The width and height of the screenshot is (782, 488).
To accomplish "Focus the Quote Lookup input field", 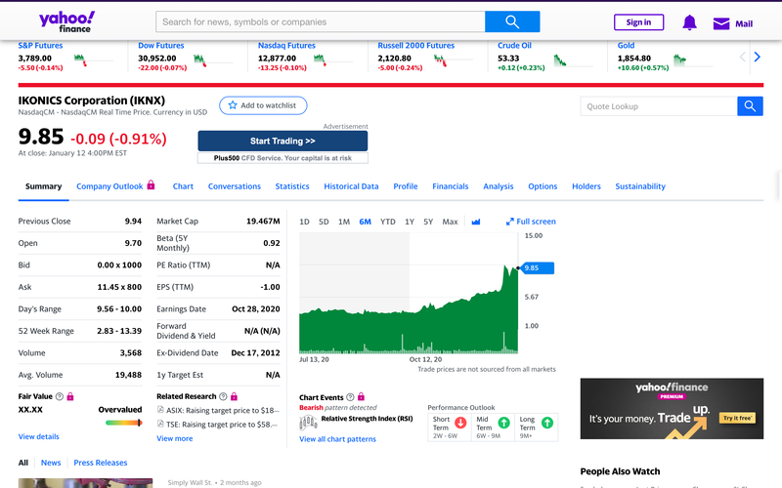I will tap(659, 106).
